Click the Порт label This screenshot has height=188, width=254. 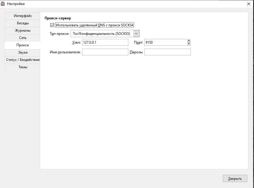138,42
